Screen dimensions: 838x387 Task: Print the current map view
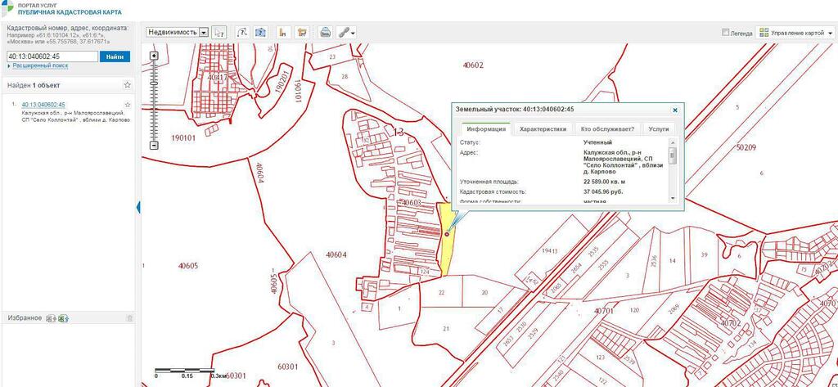click(325, 33)
